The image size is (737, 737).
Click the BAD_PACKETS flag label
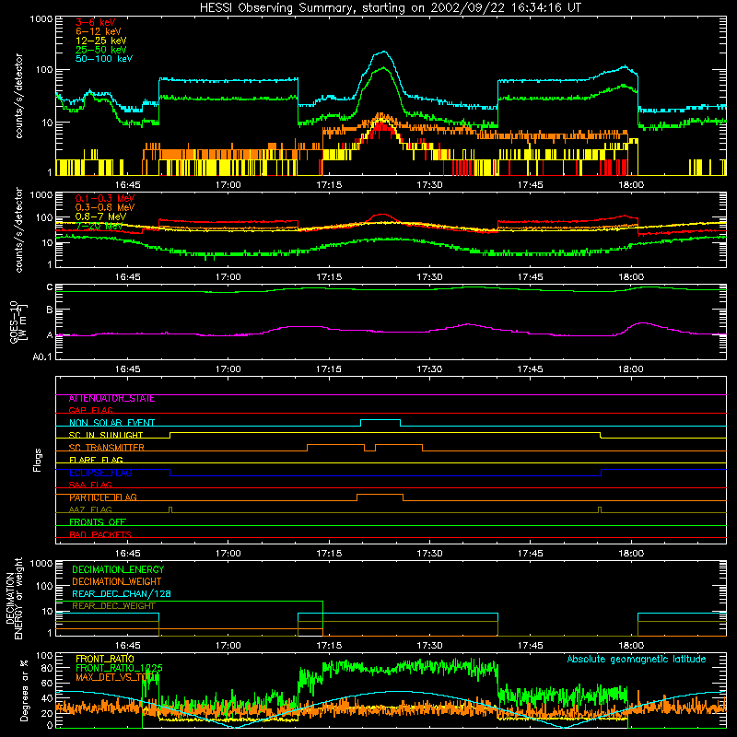pyautogui.click(x=99, y=534)
